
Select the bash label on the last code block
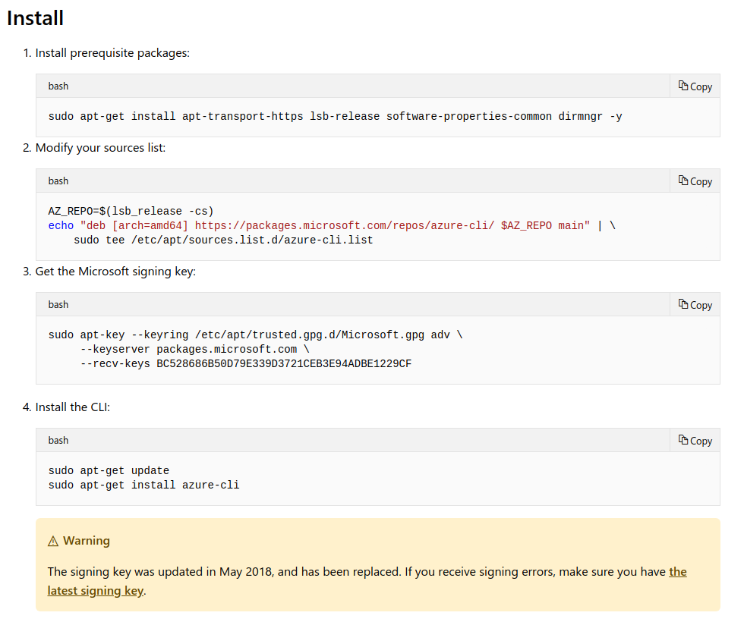coord(58,440)
